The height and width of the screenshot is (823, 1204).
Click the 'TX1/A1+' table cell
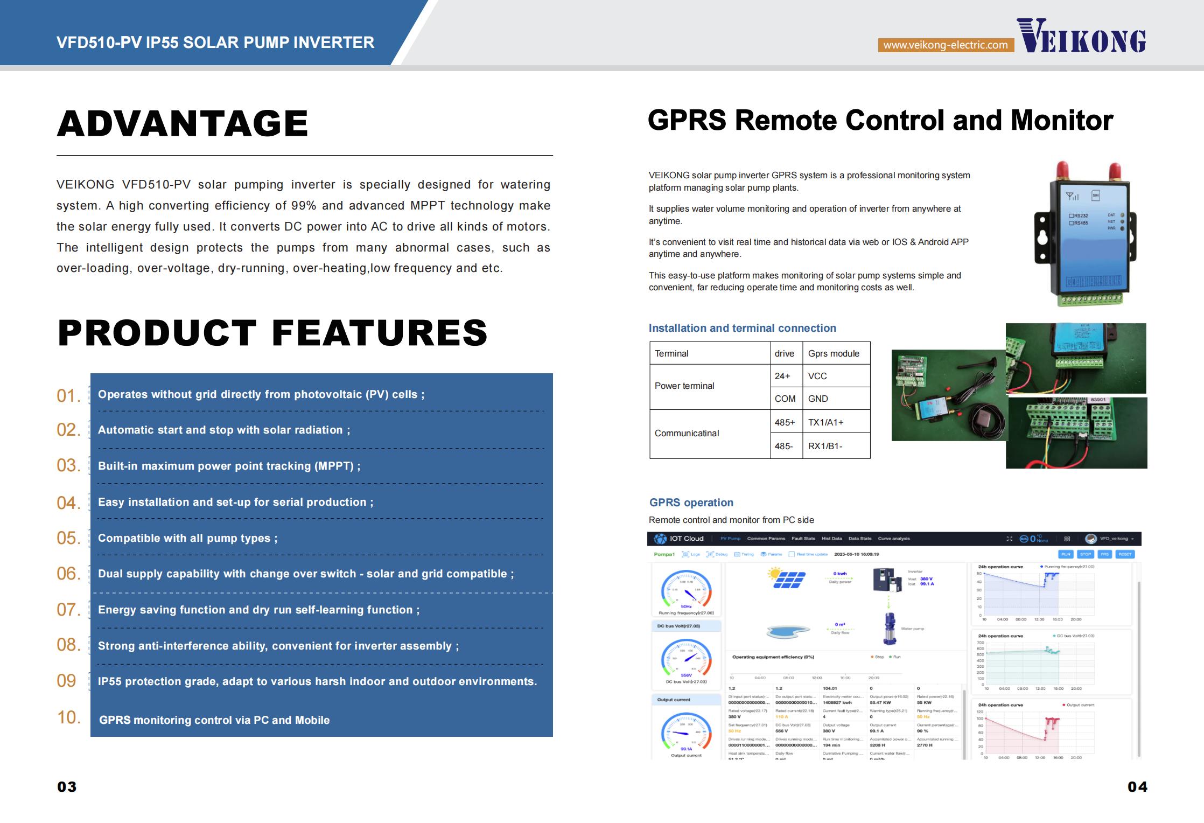click(x=836, y=422)
